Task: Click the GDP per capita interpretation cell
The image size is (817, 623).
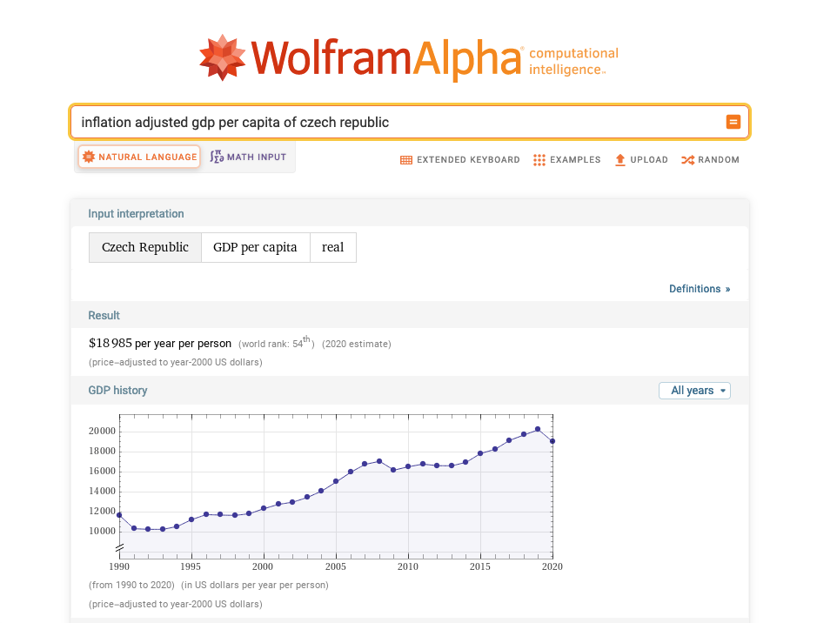Action: click(x=255, y=247)
